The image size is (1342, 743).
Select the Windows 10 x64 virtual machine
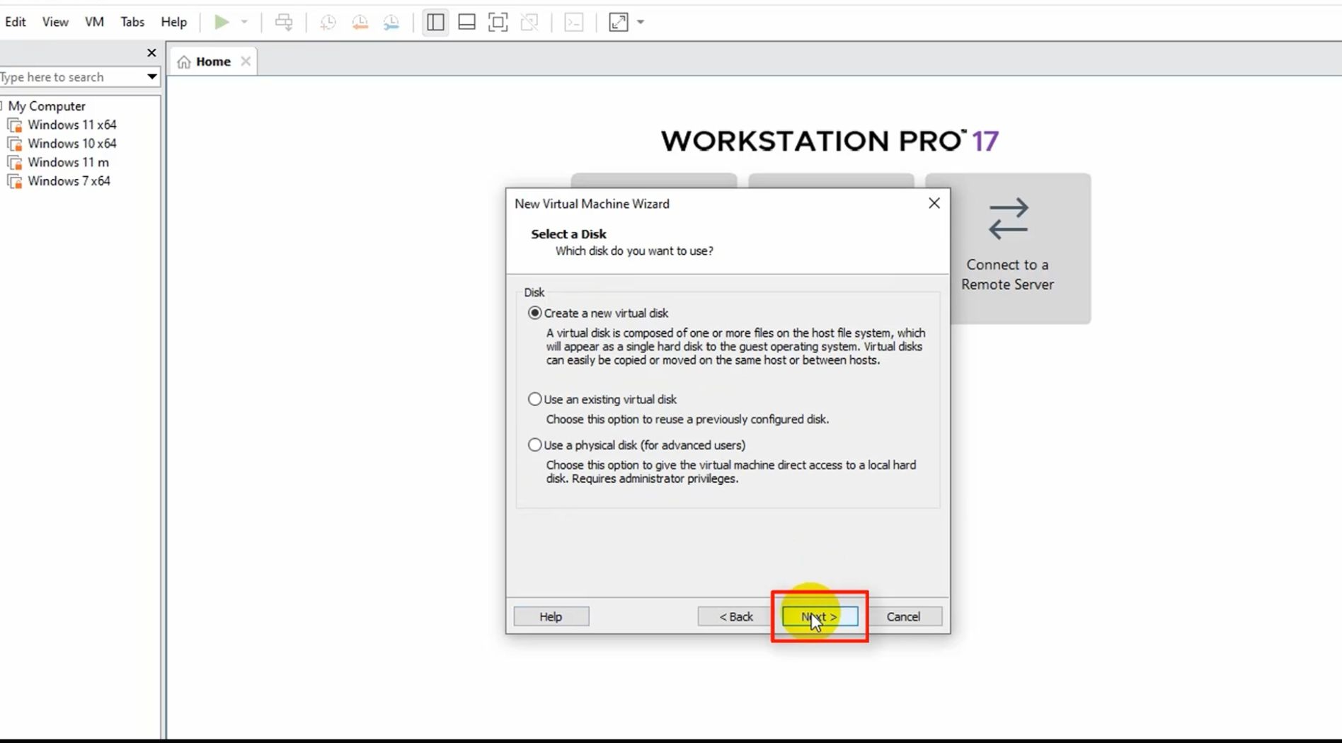71,143
